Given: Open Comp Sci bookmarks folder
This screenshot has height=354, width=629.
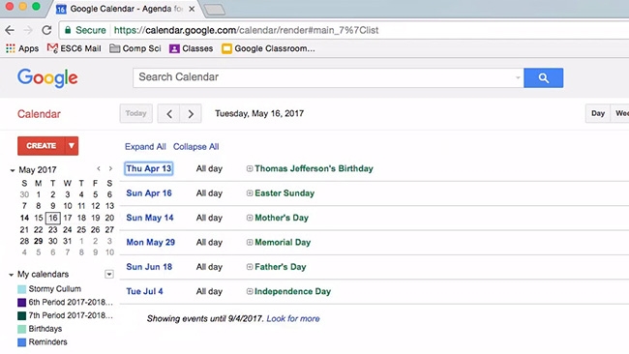Looking at the screenshot, I should click(x=135, y=48).
